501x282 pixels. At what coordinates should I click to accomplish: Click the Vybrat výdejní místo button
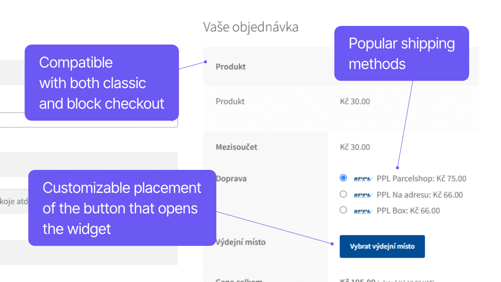pyautogui.click(x=382, y=246)
